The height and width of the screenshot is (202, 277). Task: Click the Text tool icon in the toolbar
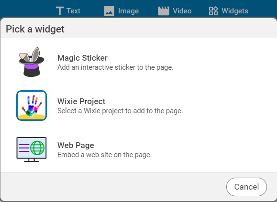click(60, 11)
